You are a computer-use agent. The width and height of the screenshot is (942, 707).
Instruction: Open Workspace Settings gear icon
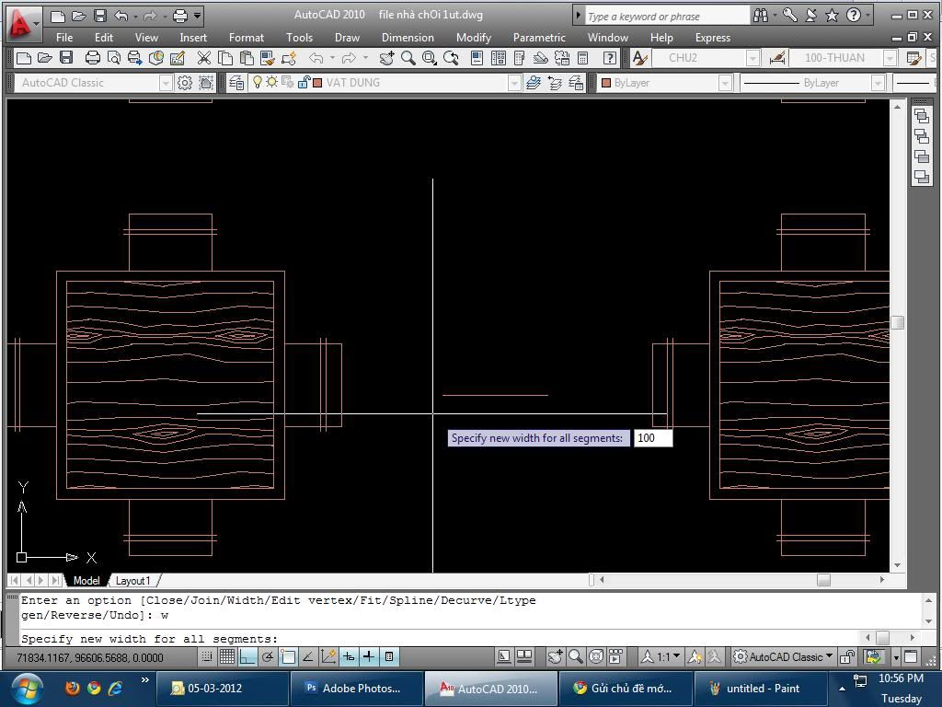184,83
